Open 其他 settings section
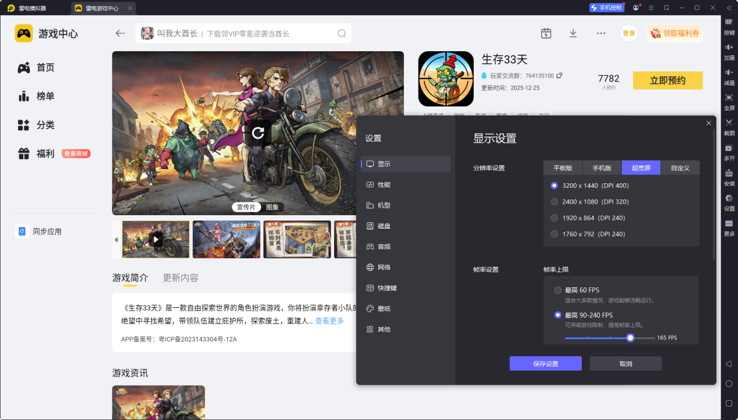 406,329
